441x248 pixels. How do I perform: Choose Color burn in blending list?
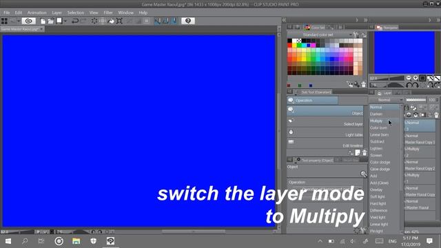tap(384, 128)
